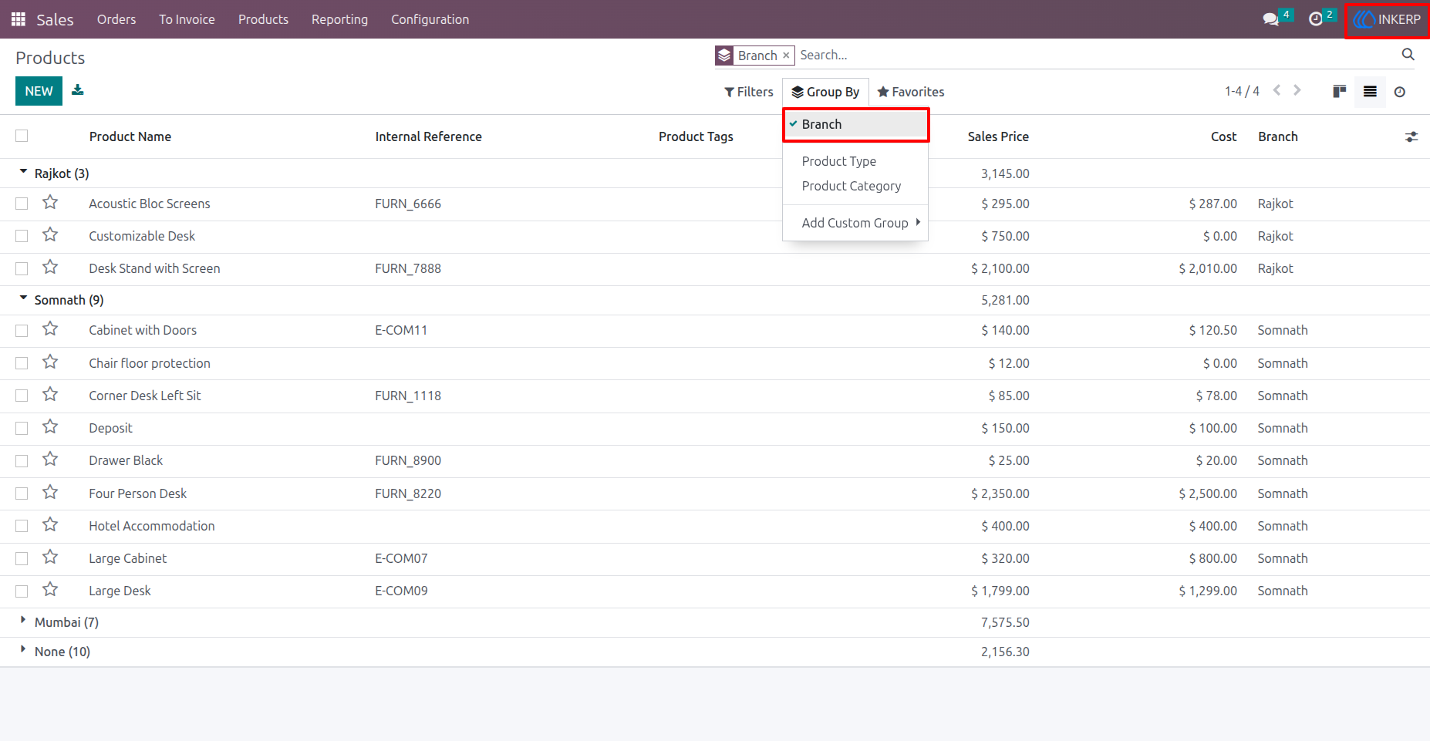Check the Desk Stand with Screen checkbox
This screenshot has width=1430, height=741.
22,268
